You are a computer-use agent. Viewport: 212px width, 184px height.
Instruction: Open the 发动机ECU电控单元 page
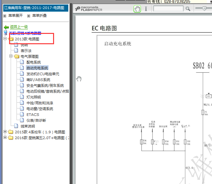[43, 74]
